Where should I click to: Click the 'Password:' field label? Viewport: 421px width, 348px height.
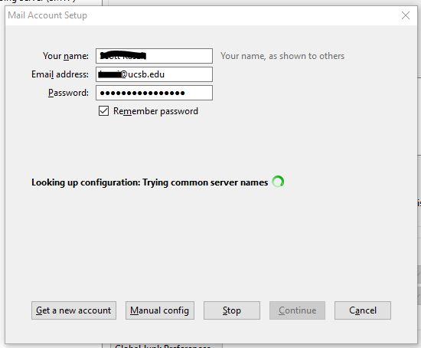(68, 93)
